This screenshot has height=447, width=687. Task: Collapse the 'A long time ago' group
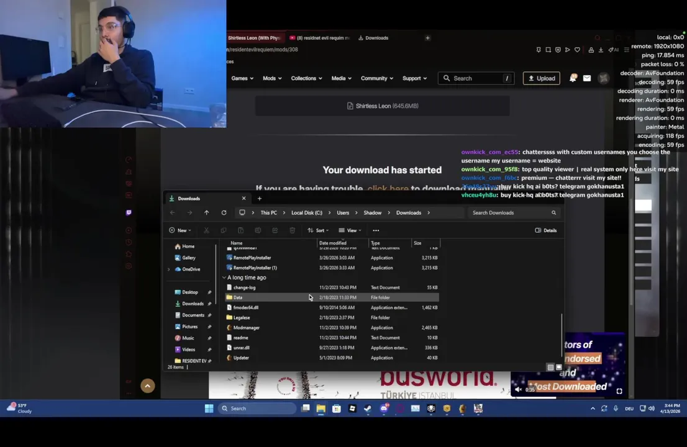click(x=224, y=278)
